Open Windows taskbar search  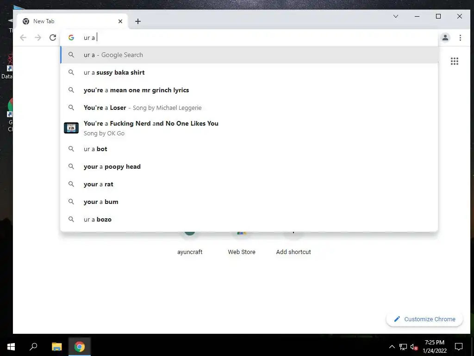33,347
